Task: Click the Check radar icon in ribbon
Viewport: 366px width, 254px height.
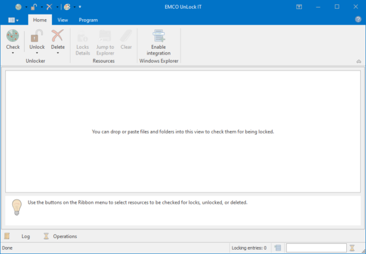Action: (13, 36)
